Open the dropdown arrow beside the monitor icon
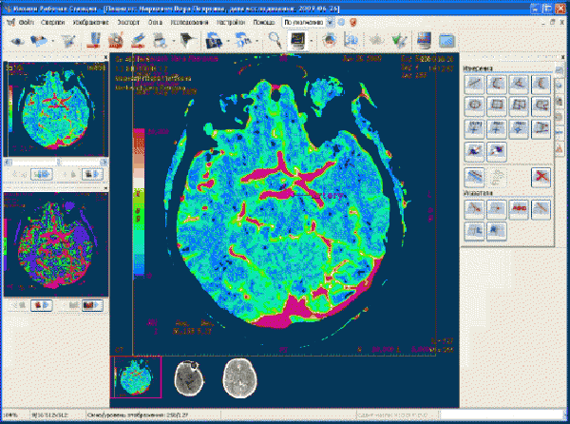 [311, 40]
